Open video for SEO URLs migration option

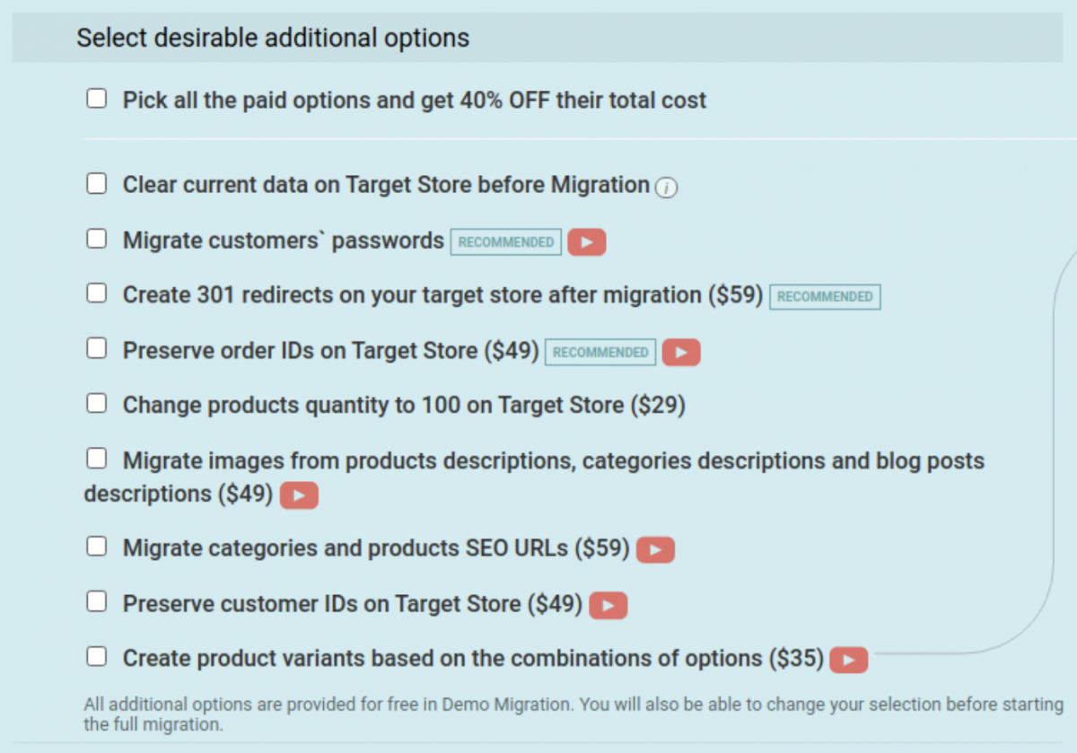point(655,548)
